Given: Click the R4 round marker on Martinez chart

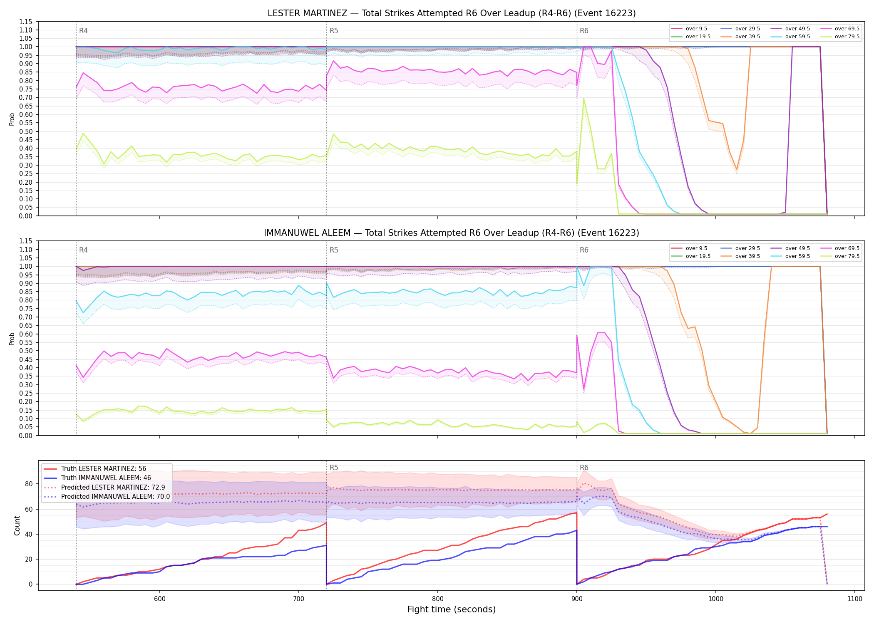Looking at the screenshot, I should tap(83, 31).
